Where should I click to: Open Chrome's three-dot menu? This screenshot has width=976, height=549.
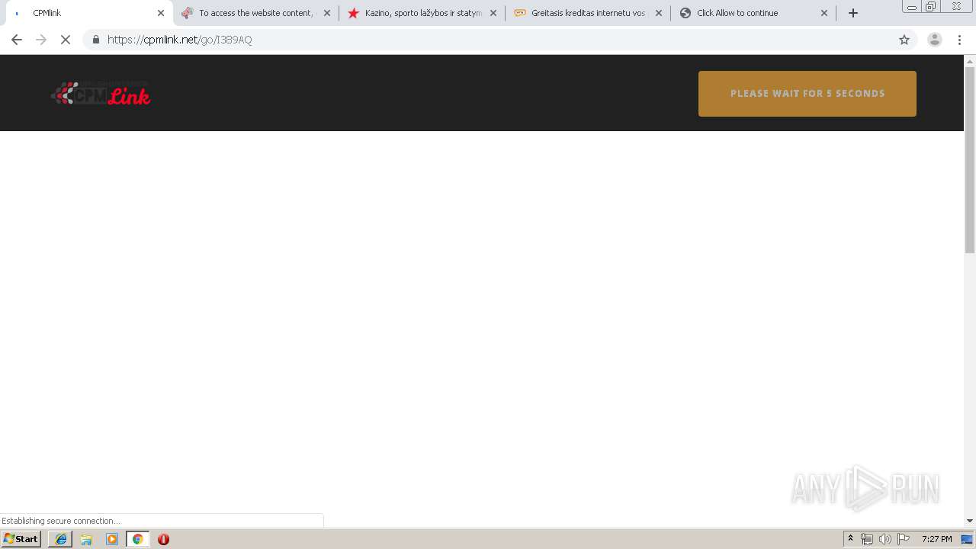point(960,40)
